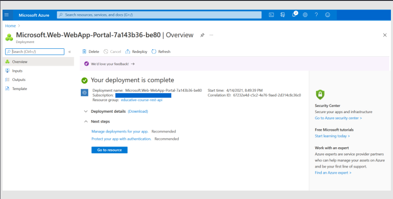Open the Help question mark icon
393x199 pixels.
pos(316,15)
